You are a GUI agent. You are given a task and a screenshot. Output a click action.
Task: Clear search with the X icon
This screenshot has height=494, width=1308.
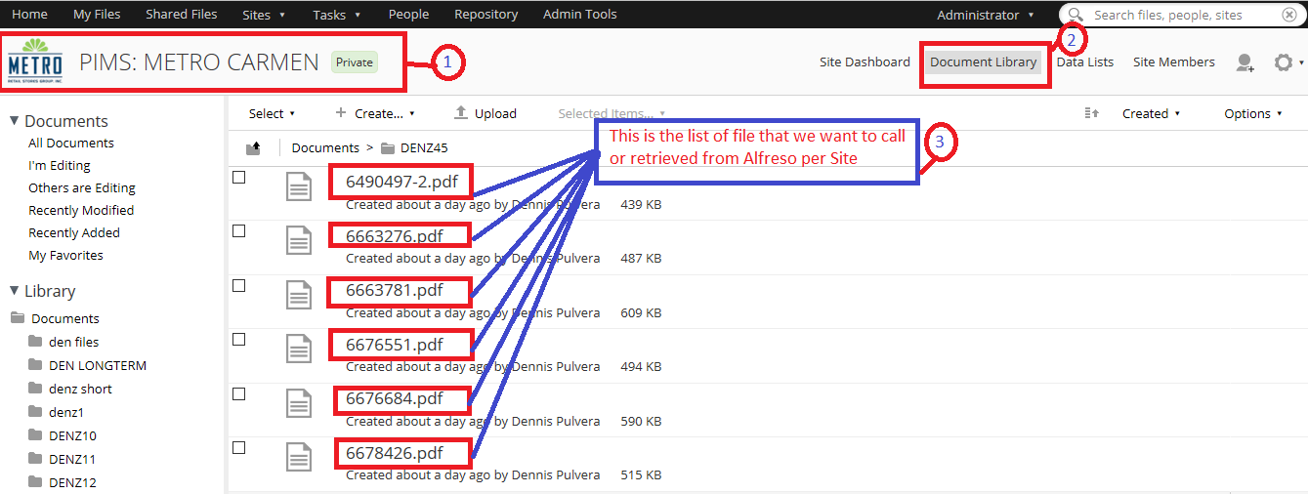(x=1289, y=15)
